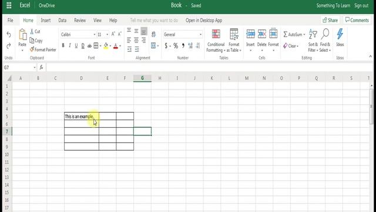This screenshot has height=212, width=376.
Task: Undo the last action
Action: pyautogui.click(x=9, y=35)
